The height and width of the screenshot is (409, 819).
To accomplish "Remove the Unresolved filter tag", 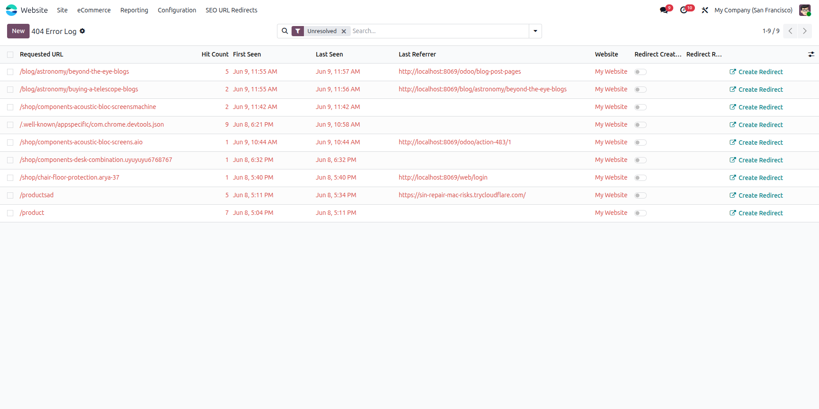I will point(344,31).
